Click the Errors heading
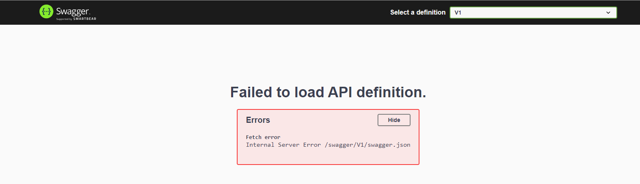The width and height of the screenshot is (640, 184). (x=258, y=120)
